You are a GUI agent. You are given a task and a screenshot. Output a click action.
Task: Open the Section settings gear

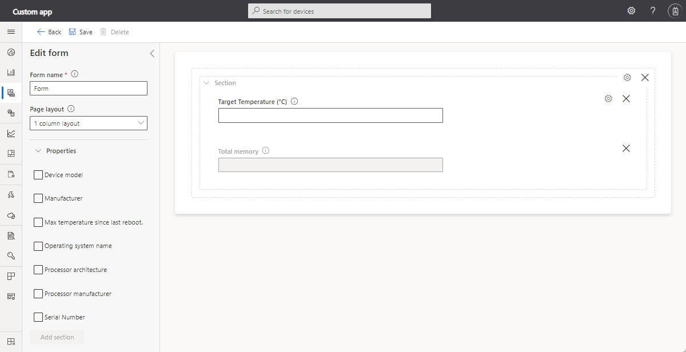[x=627, y=77]
